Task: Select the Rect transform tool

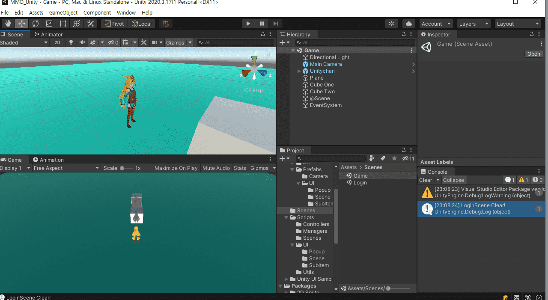Action: [x=63, y=24]
